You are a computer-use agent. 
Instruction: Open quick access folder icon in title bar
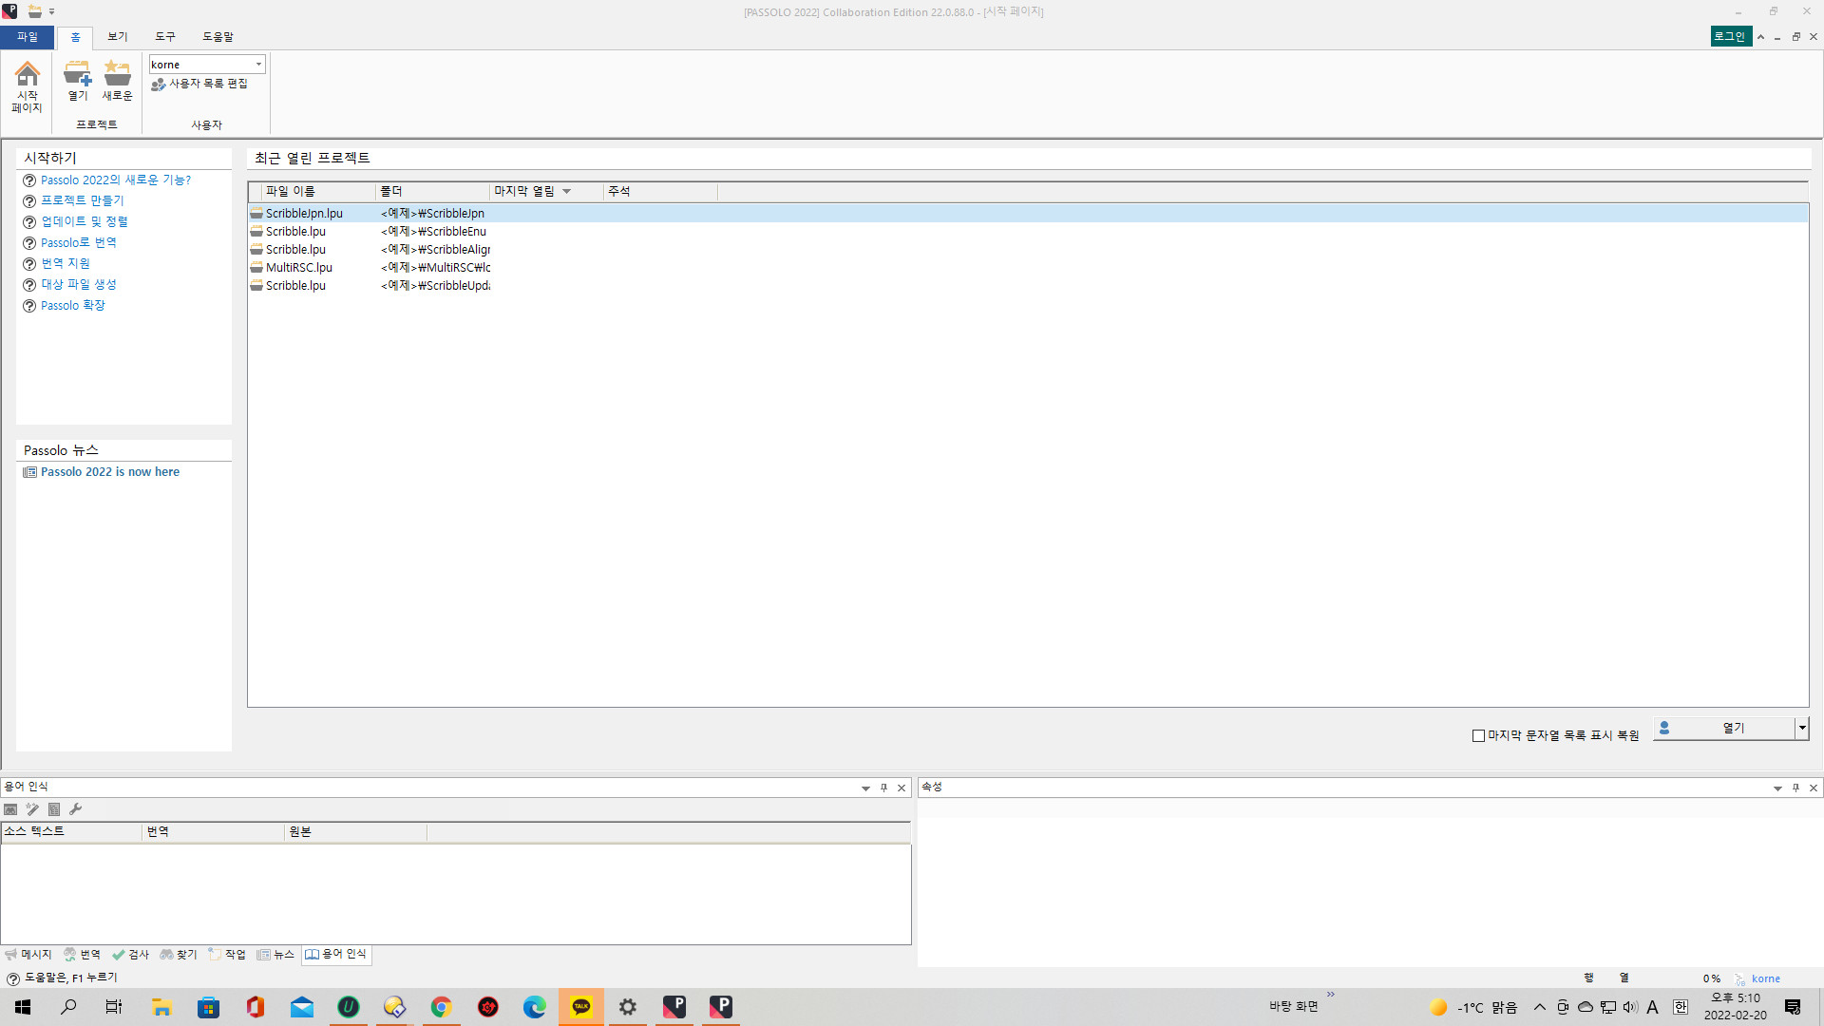pyautogui.click(x=34, y=11)
